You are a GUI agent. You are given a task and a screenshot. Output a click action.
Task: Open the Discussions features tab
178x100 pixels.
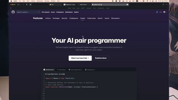(115, 18)
